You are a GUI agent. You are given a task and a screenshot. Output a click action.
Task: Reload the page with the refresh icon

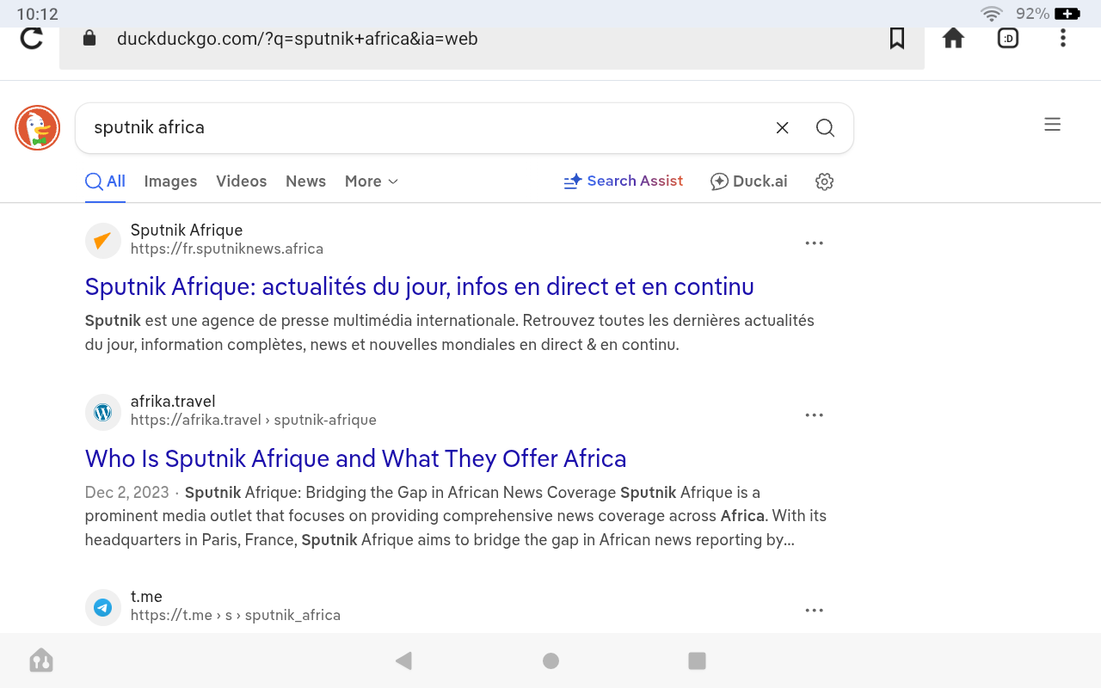pos(32,39)
